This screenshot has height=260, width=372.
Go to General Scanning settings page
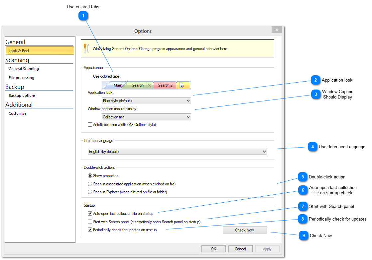24,69
